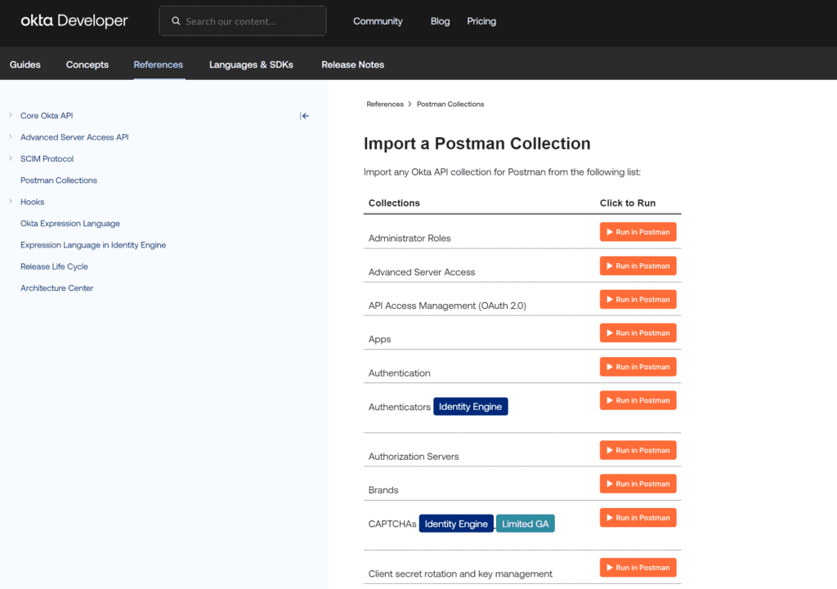Run Administrator Roles collection in Postman
This screenshot has width=837, height=589.
pos(638,232)
